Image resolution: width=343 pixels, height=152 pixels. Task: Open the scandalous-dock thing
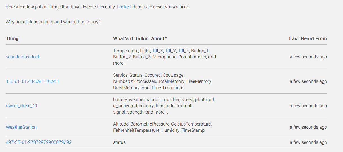click(x=23, y=57)
